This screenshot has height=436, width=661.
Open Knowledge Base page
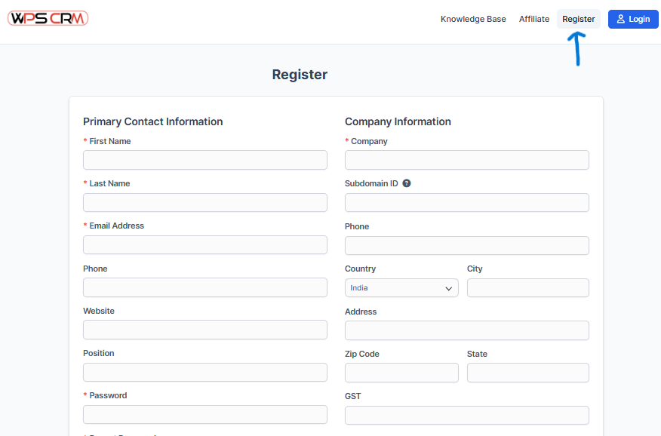point(473,19)
